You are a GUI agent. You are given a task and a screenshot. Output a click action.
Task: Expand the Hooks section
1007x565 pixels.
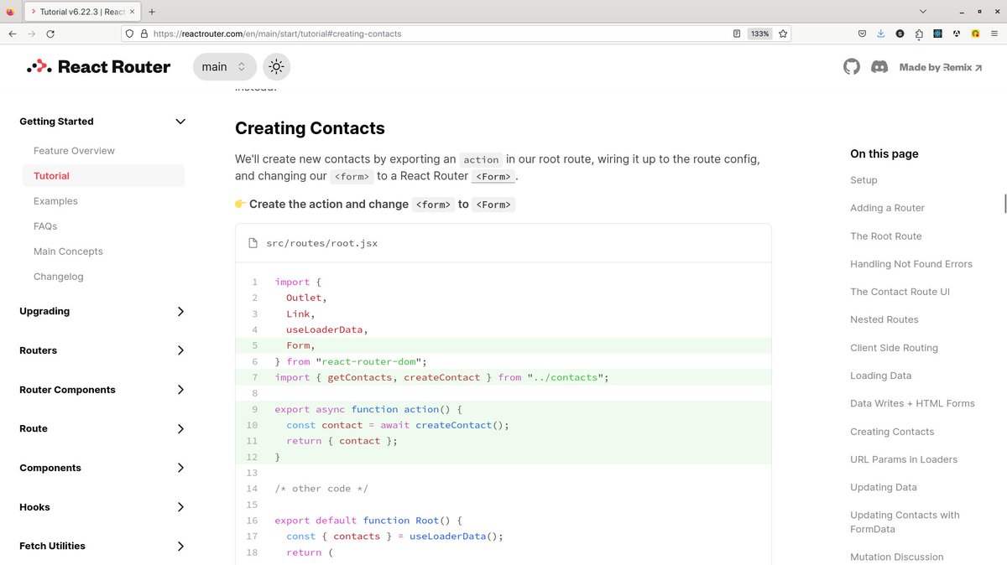tap(102, 507)
